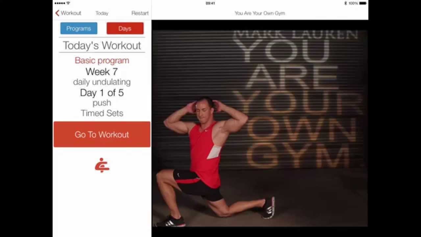The height and width of the screenshot is (237, 421).
Task: Click the Today's Workout heading
Action: click(102, 45)
